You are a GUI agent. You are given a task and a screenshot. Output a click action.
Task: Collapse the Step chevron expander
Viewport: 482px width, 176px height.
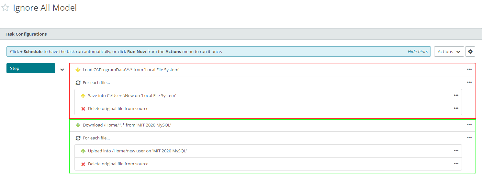[x=62, y=70]
